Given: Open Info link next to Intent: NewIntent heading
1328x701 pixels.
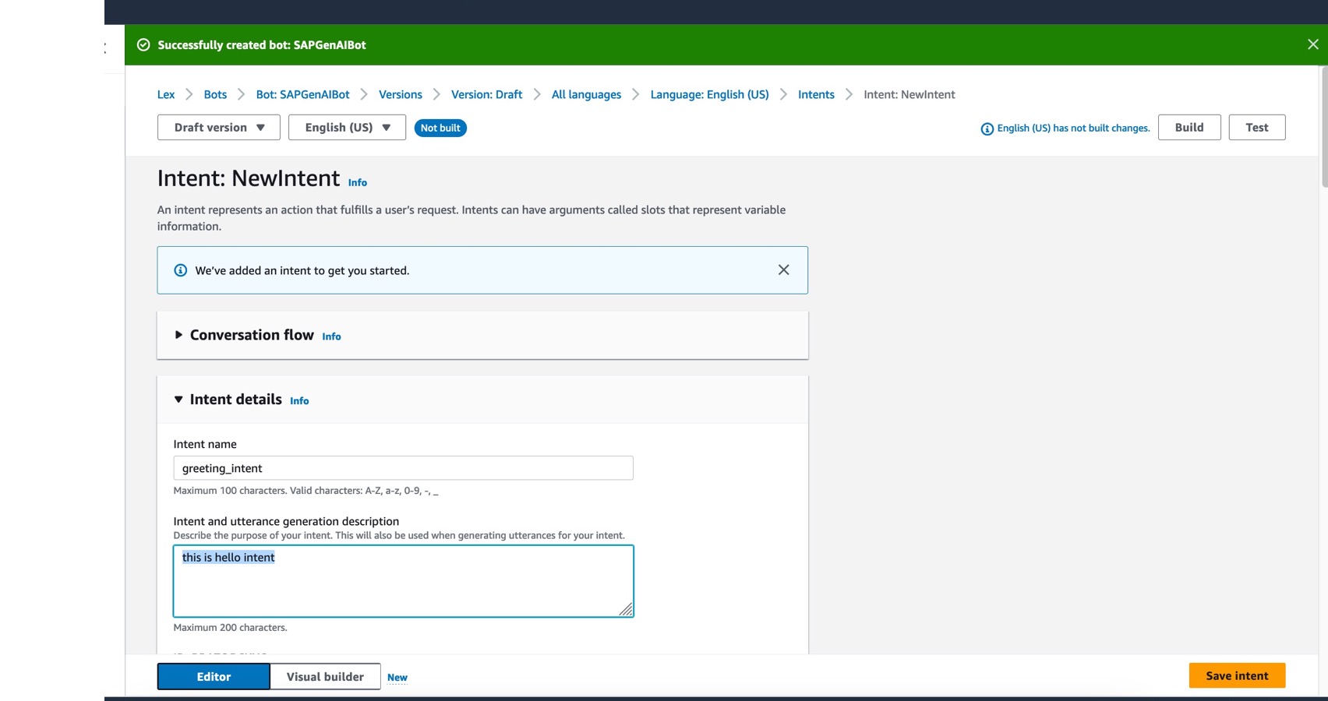Looking at the screenshot, I should [357, 182].
